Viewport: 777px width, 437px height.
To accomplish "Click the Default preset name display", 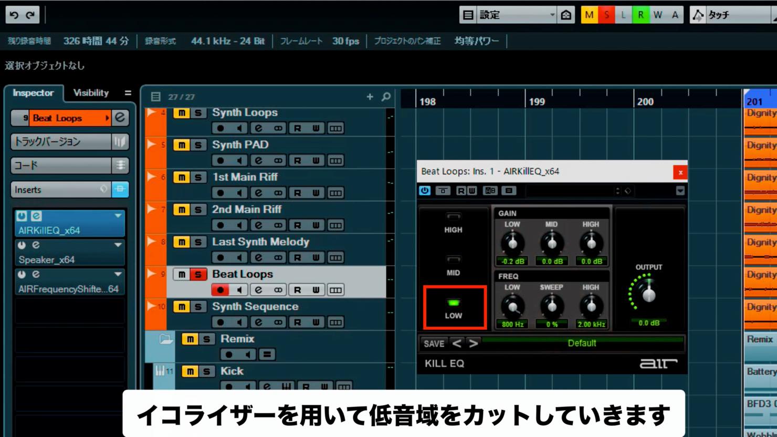I will 582,343.
